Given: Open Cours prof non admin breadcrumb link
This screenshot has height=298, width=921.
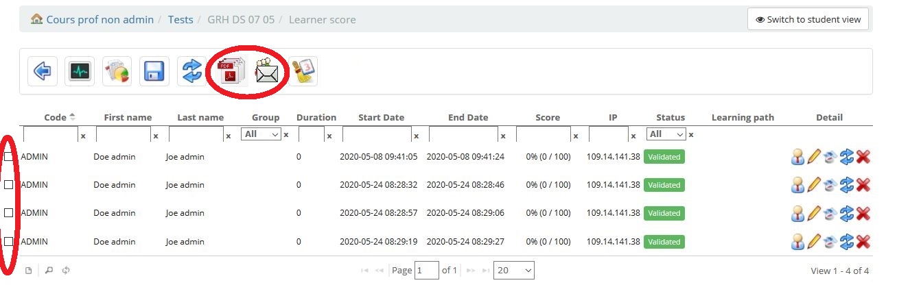Looking at the screenshot, I should 100,19.
